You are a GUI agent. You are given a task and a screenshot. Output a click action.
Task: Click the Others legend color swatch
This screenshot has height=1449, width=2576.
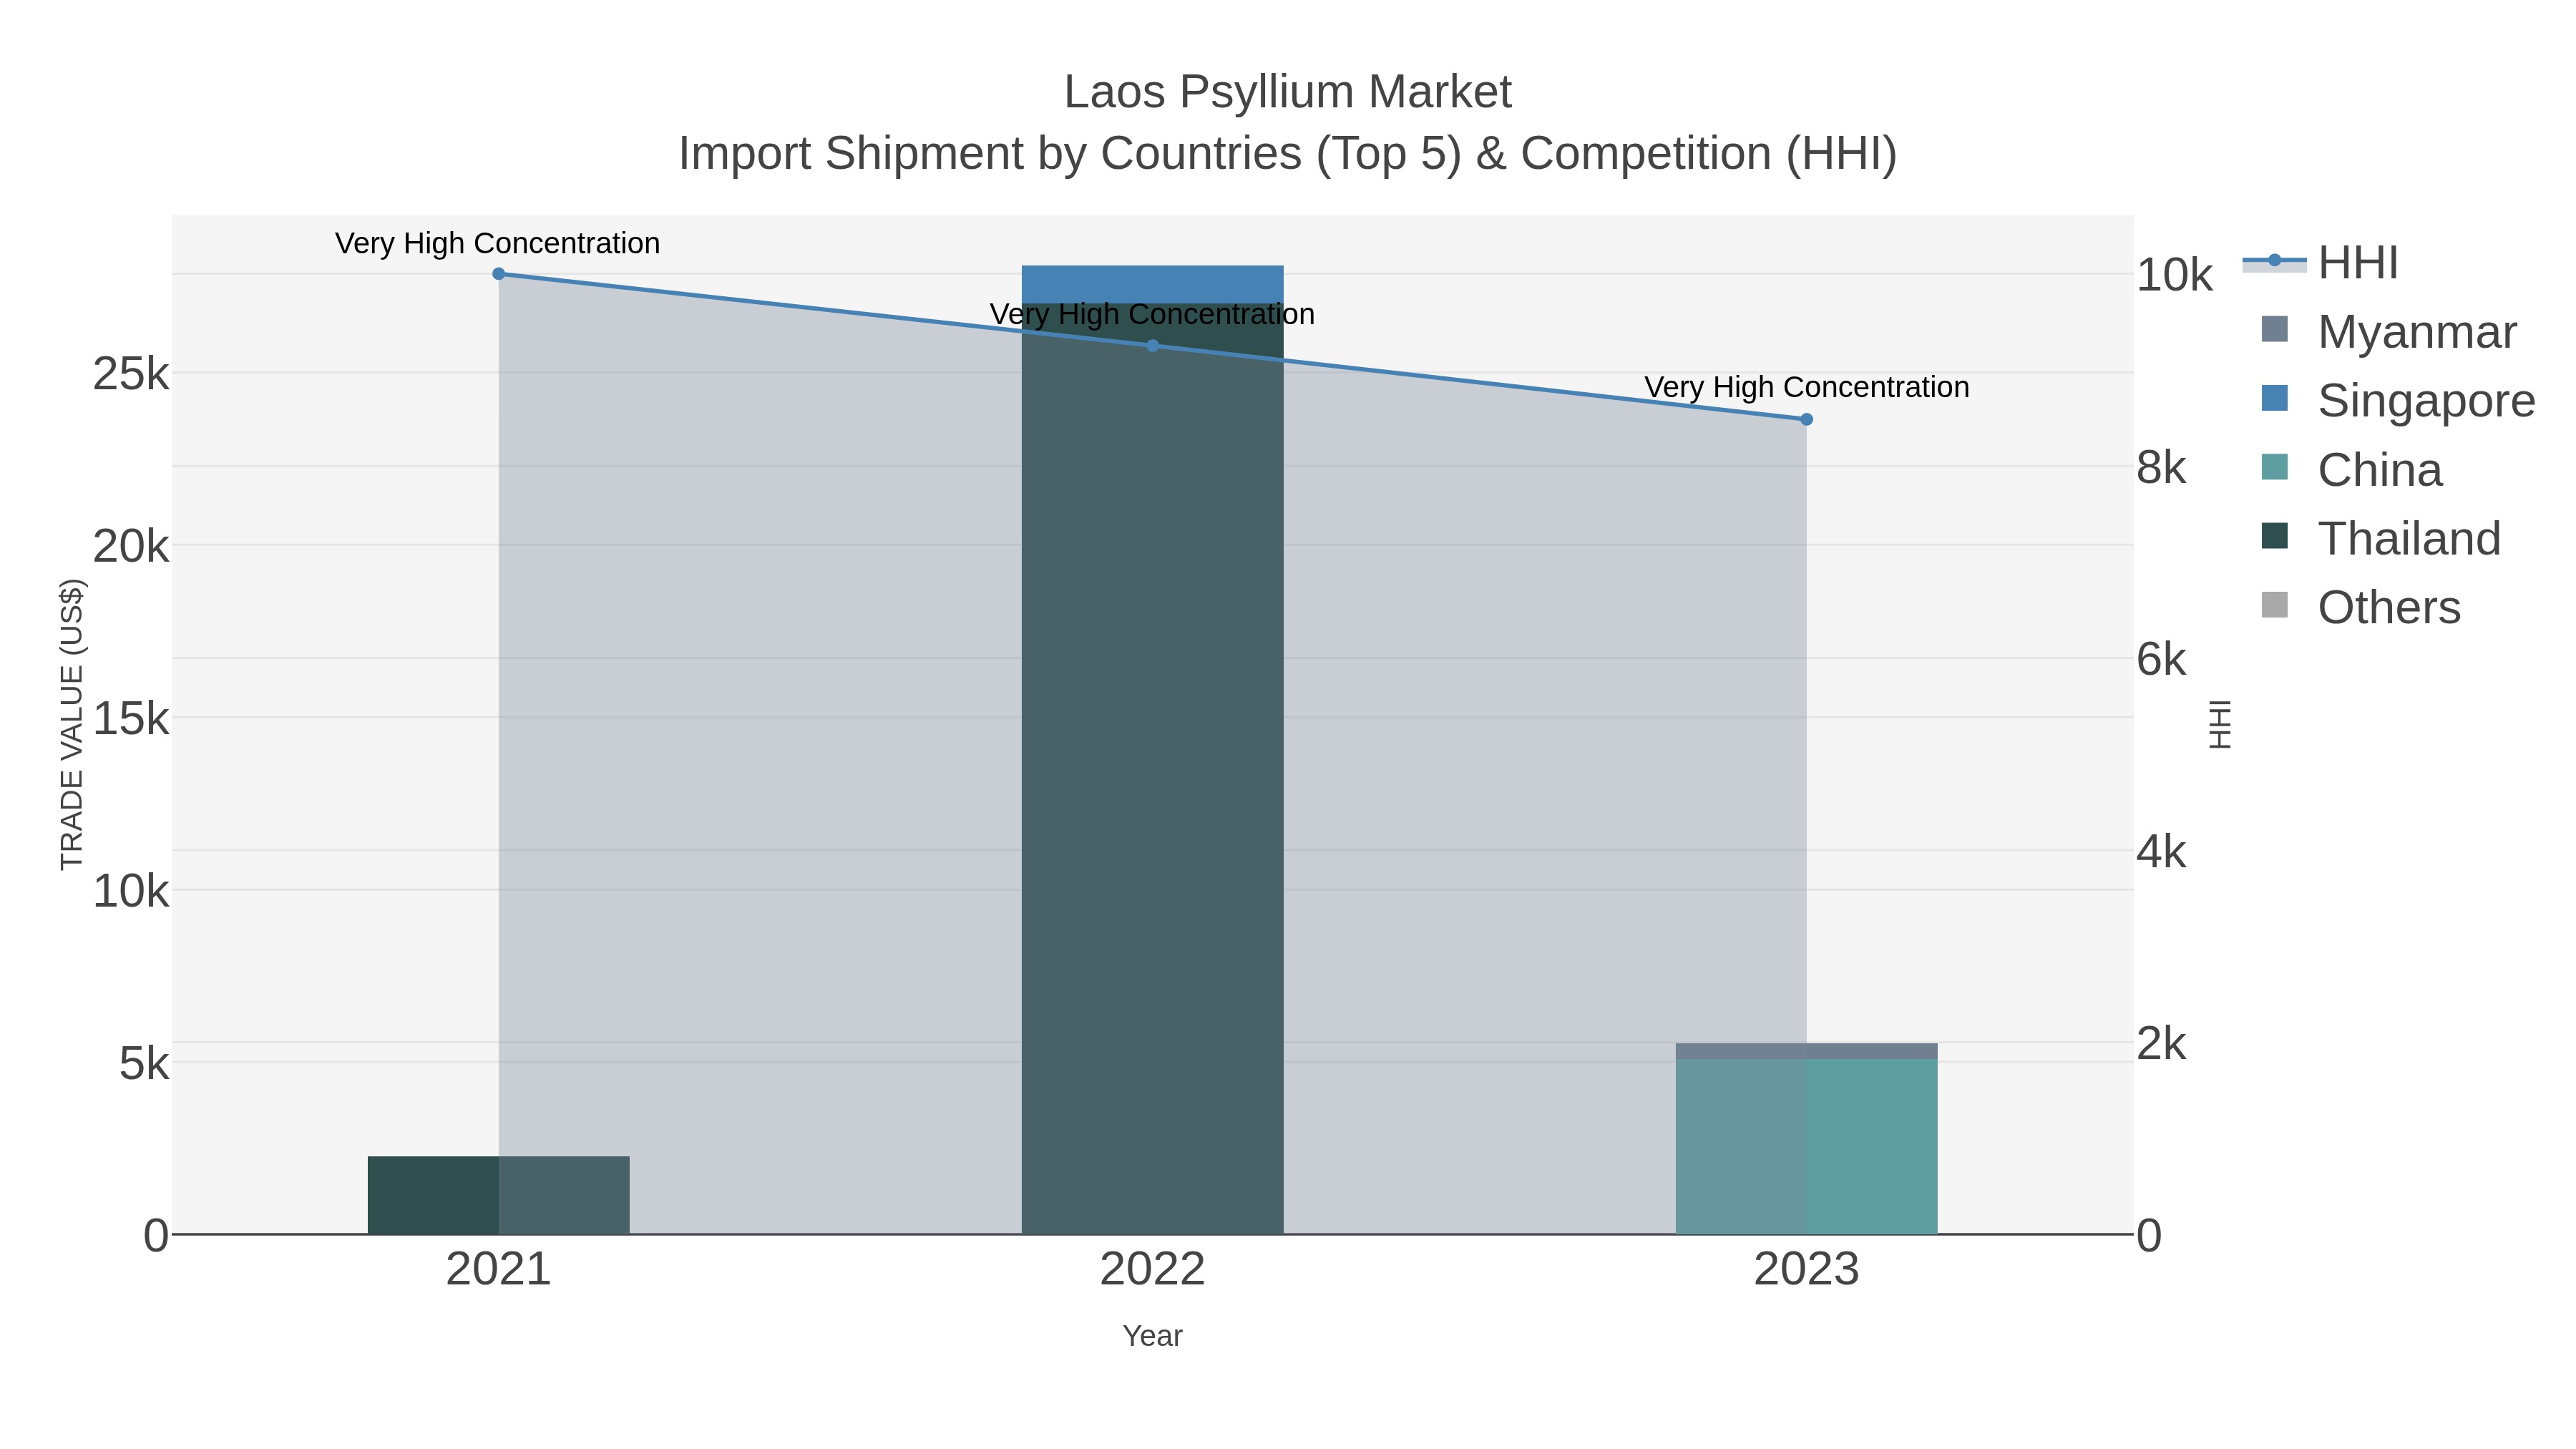[x=2274, y=605]
